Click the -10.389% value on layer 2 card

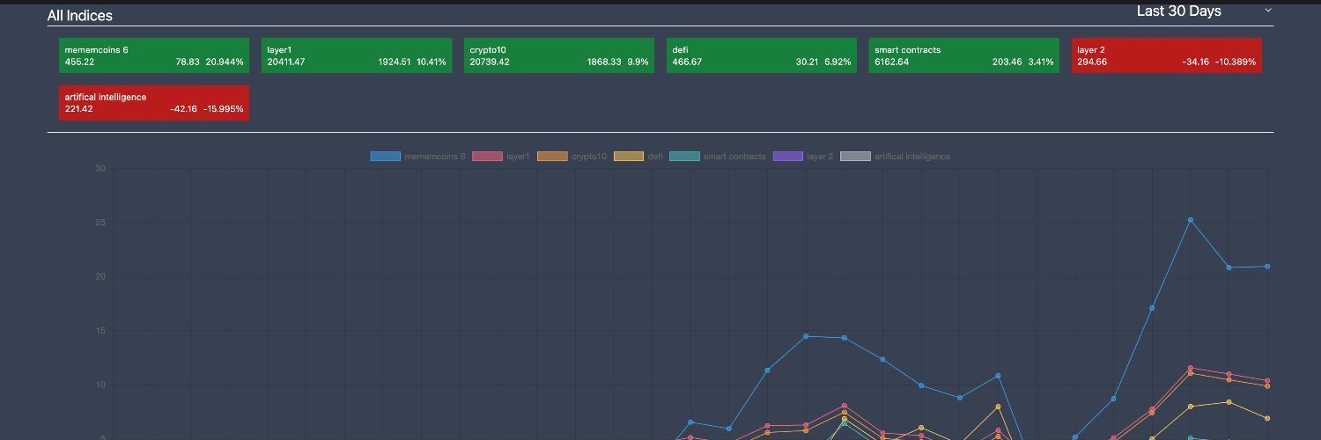(x=1236, y=62)
